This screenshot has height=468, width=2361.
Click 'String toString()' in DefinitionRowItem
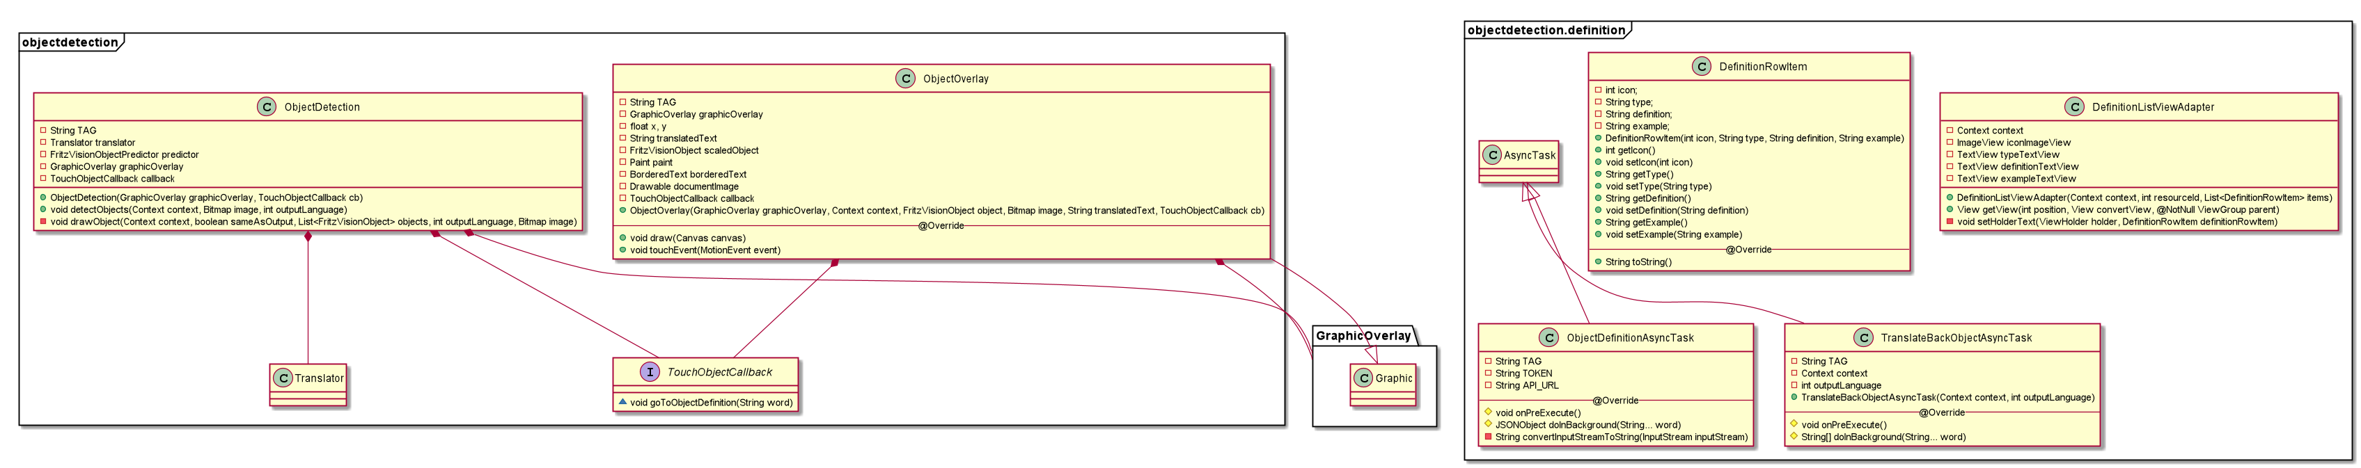1638,262
